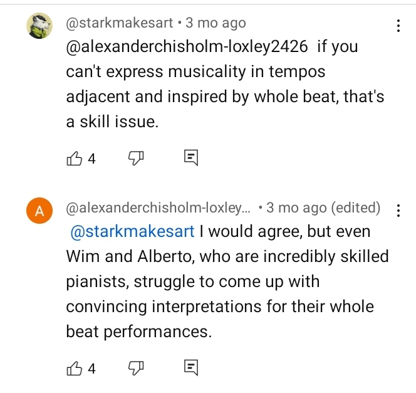
Task: Open options menu for starkmakesart comment
Action: coord(398,26)
